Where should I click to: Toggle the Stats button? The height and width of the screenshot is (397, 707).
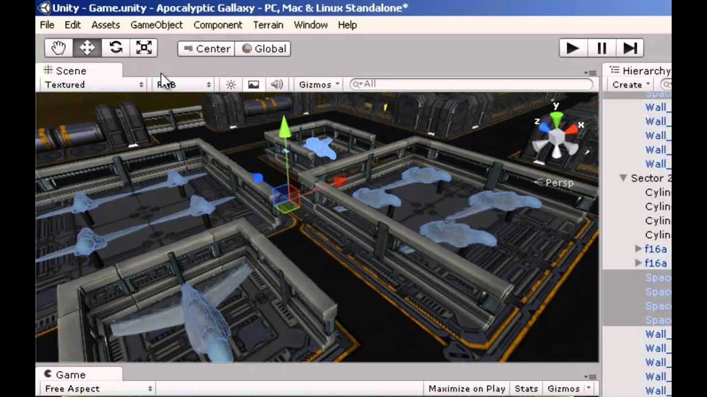(526, 389)
